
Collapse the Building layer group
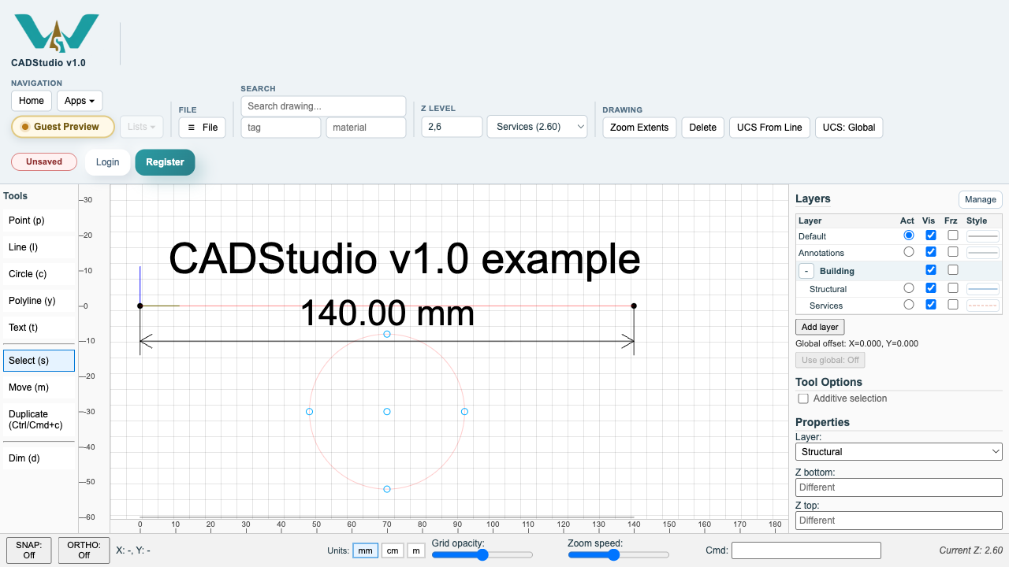806,271
